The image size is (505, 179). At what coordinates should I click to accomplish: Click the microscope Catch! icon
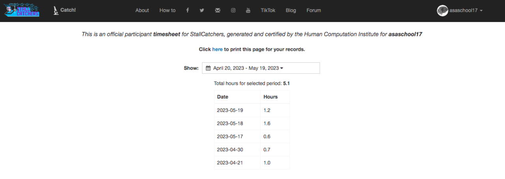[x=56, y=11]
